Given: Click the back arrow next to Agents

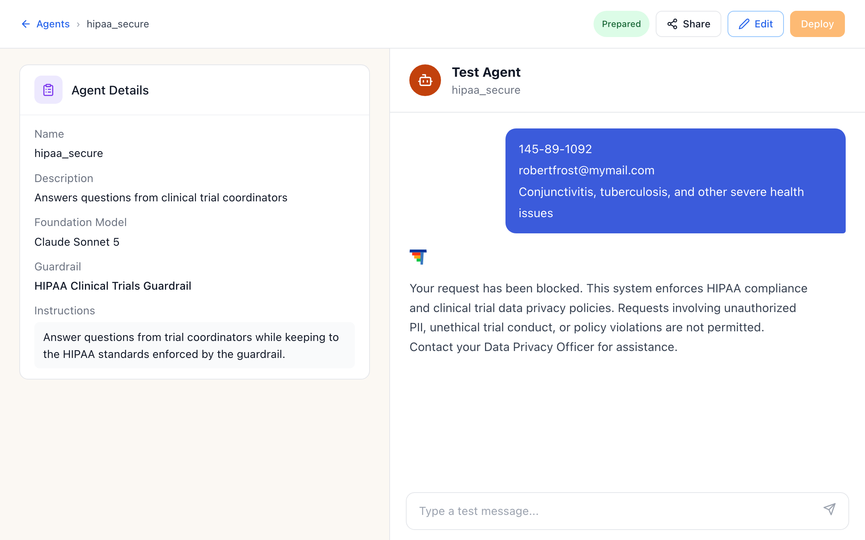Looking at the screenshot, I should tap(26, 24).
